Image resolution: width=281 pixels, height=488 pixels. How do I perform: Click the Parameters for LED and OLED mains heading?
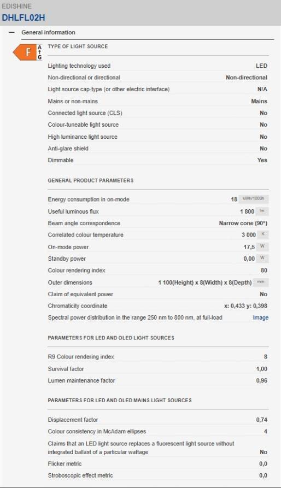120,400
